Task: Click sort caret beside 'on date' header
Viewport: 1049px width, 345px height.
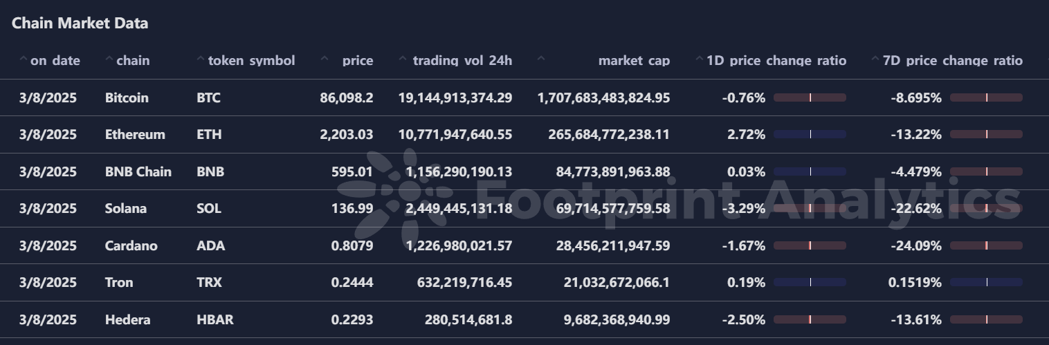Action: pyautogui.click(x=24, y=59)
